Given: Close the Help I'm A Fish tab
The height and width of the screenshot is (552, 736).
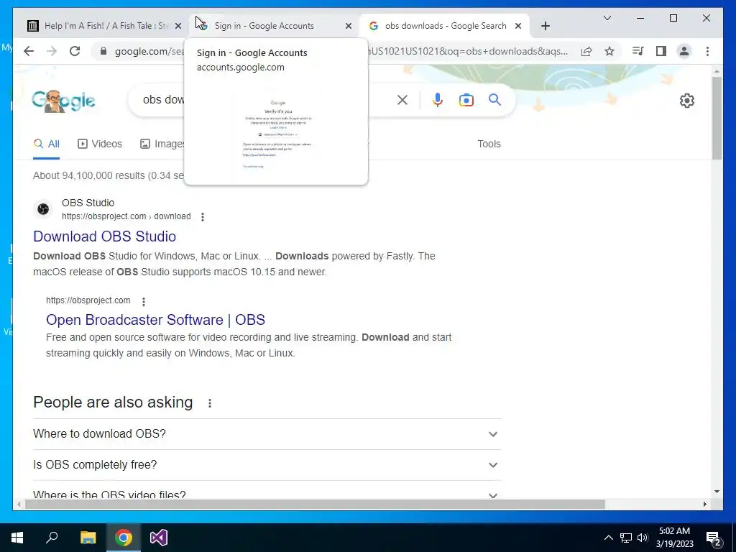Looking at the screenshot, I should [x=178, y=26].
